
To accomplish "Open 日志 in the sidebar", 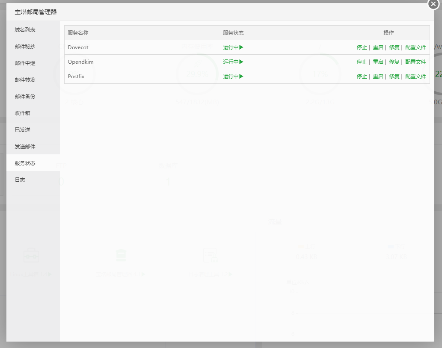I will [x=33, y=180].
